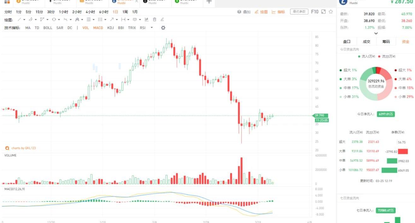Expand the price details chevron

point(376,33)
